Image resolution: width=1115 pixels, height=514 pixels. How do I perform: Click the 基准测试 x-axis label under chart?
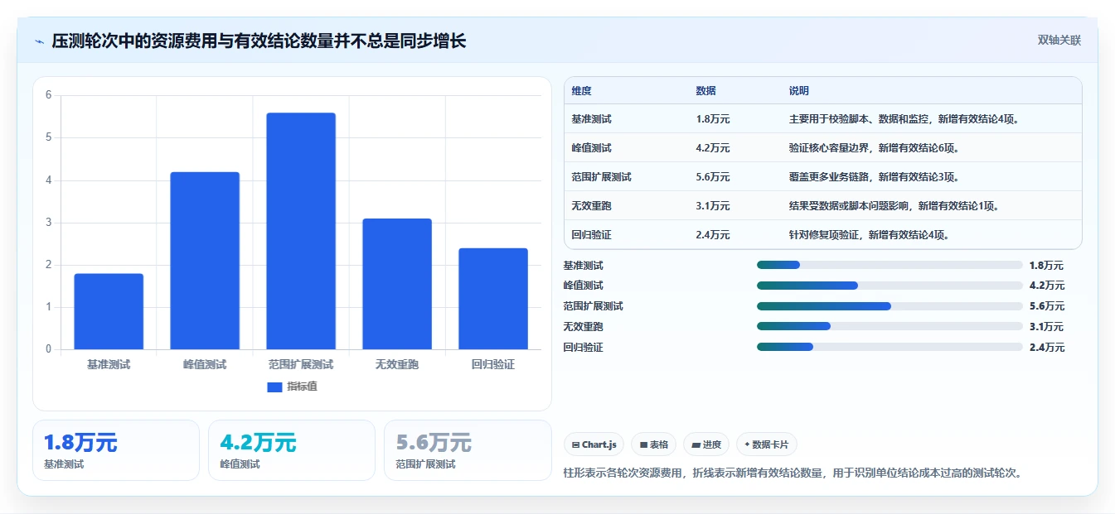coord(109,364)
